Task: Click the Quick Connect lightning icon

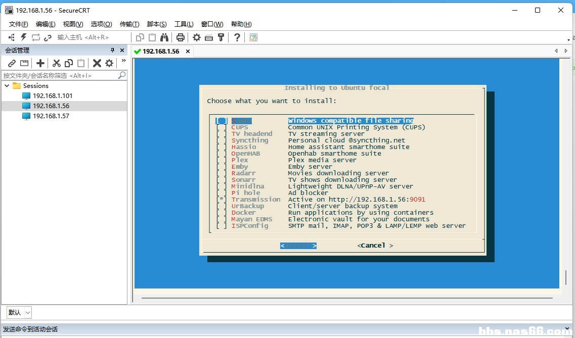Action: click(x=23, y=37)
